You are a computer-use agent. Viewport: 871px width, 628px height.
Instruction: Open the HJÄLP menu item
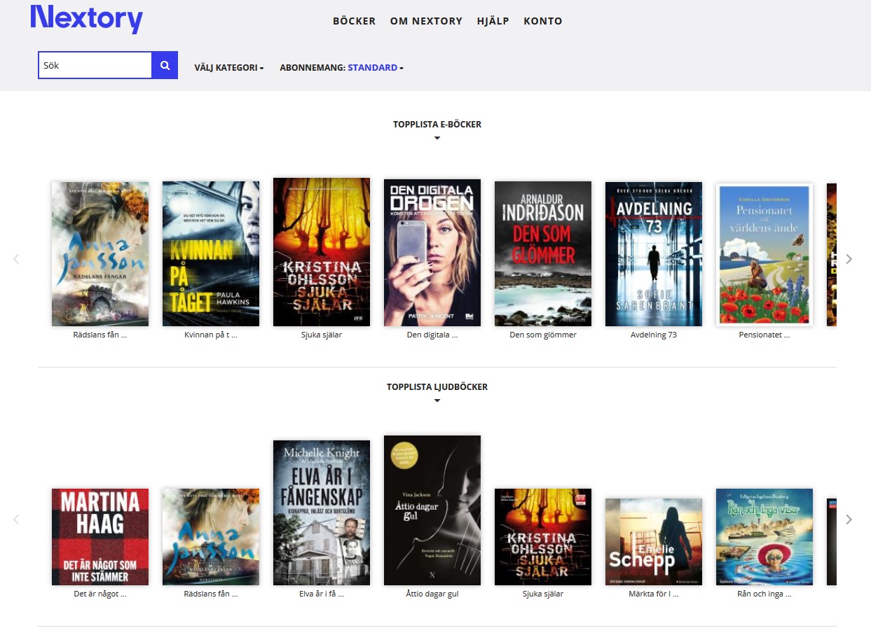(x=493, y=21)
